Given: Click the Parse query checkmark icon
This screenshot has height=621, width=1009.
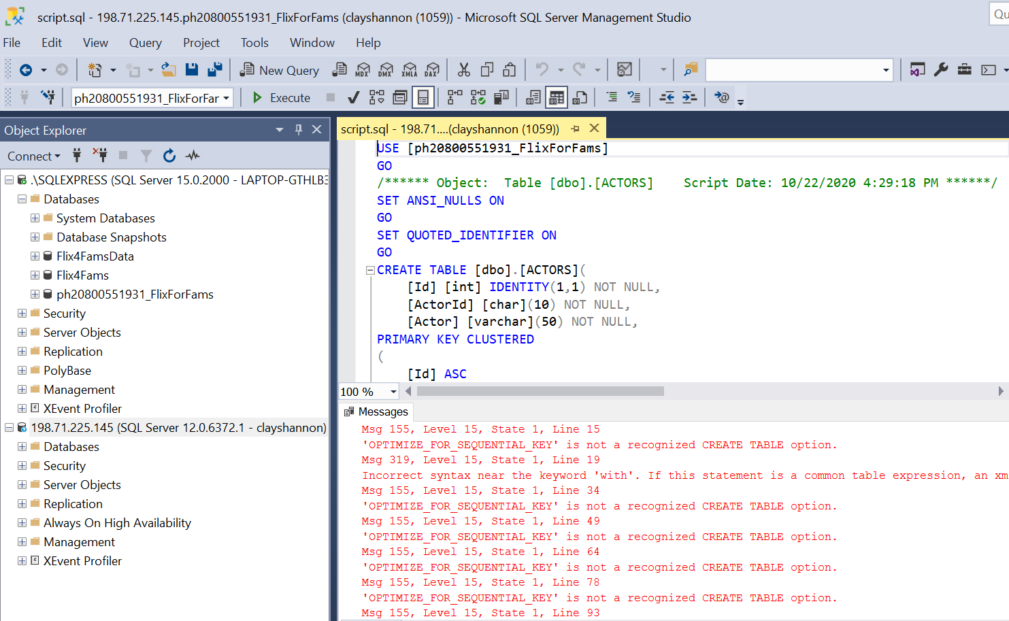Looking at the screenshot, I should (x=352, y=97).
